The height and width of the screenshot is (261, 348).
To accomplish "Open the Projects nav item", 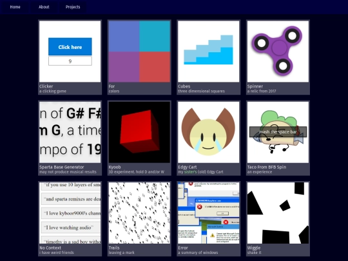I will 73,7.
